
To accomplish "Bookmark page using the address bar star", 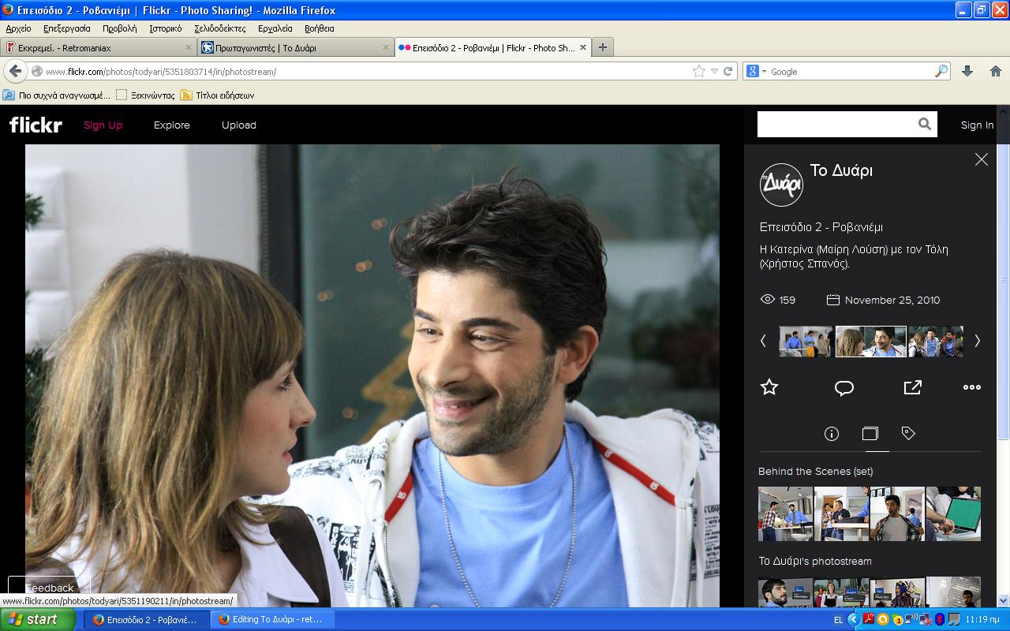I will pos(698,71).
